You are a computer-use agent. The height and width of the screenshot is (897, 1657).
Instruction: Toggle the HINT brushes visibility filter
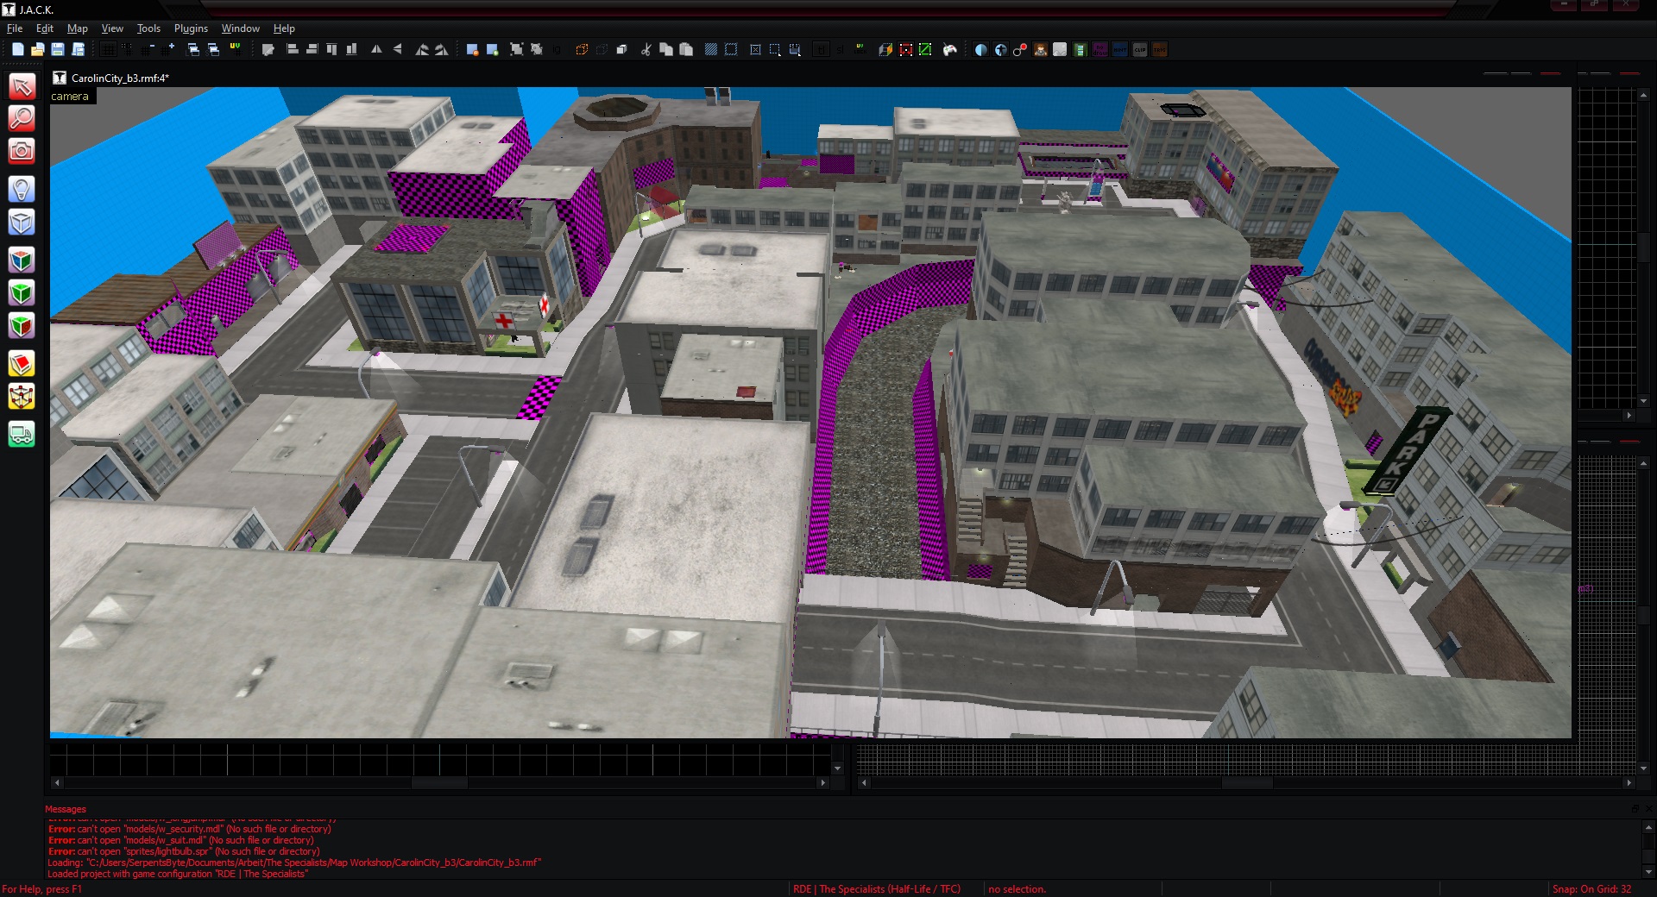[x=1120, y=50]
